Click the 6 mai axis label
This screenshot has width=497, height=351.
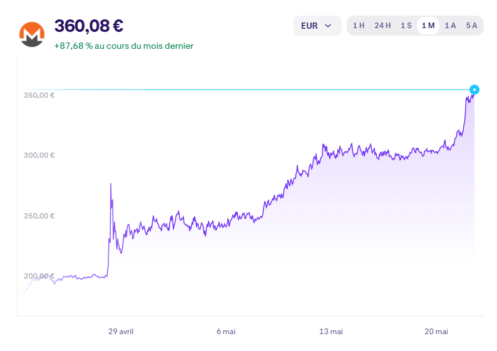click(226, 332)
